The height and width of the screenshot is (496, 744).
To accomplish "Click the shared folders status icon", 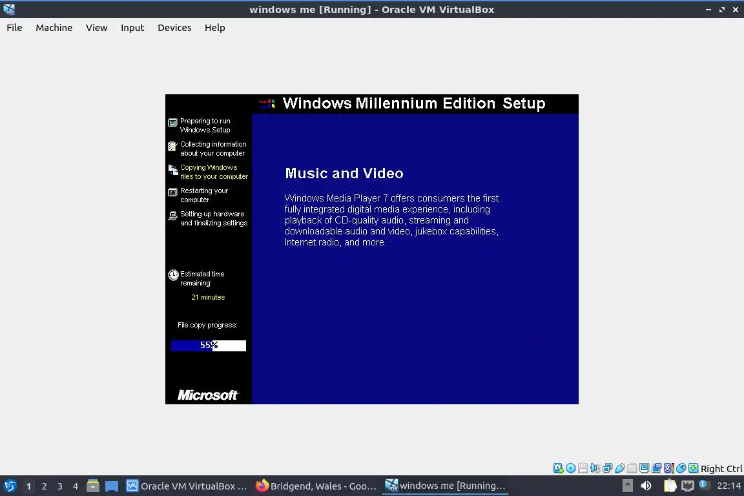I will (632, 468).
